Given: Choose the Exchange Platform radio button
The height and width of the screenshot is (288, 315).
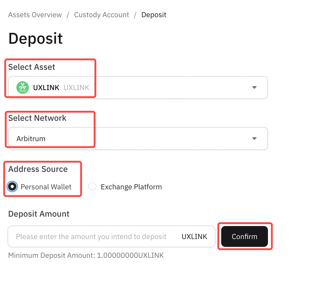Looking at the screenshot, I should click(92, 186).
